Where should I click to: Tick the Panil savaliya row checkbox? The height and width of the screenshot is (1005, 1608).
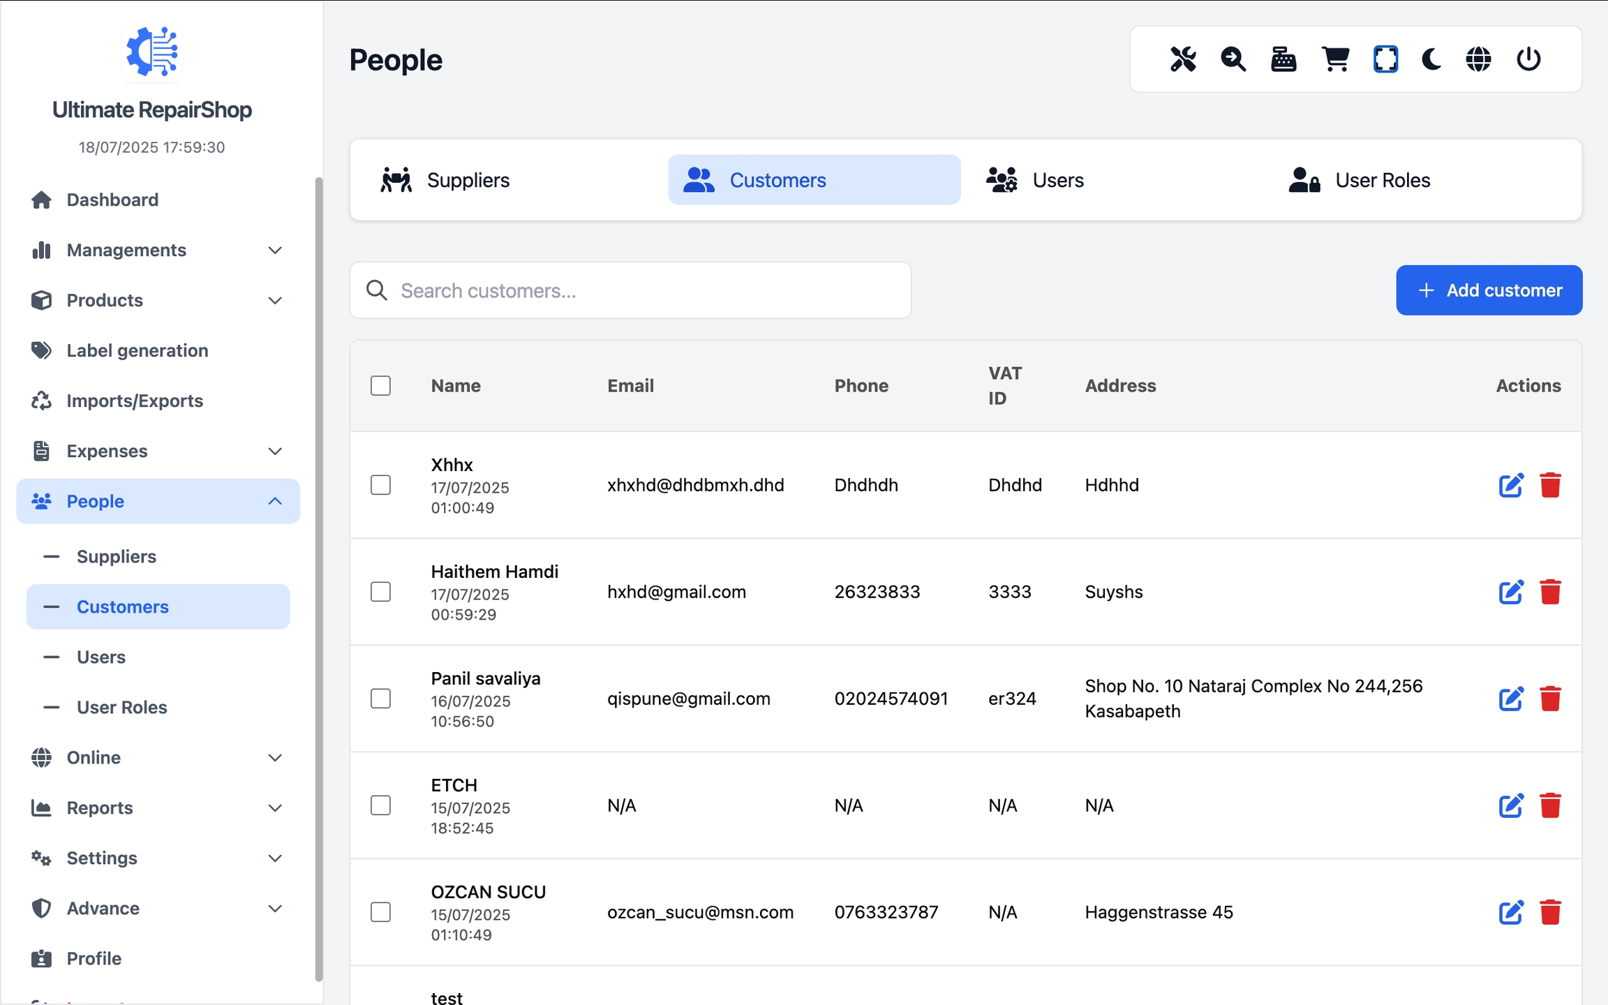coord(380,699)
